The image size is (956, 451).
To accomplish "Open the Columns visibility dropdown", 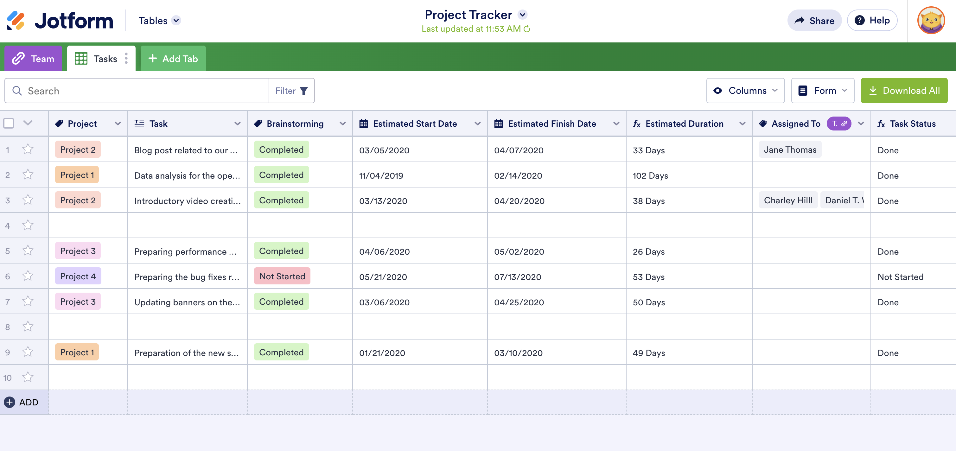I will (x=745, y=91).
